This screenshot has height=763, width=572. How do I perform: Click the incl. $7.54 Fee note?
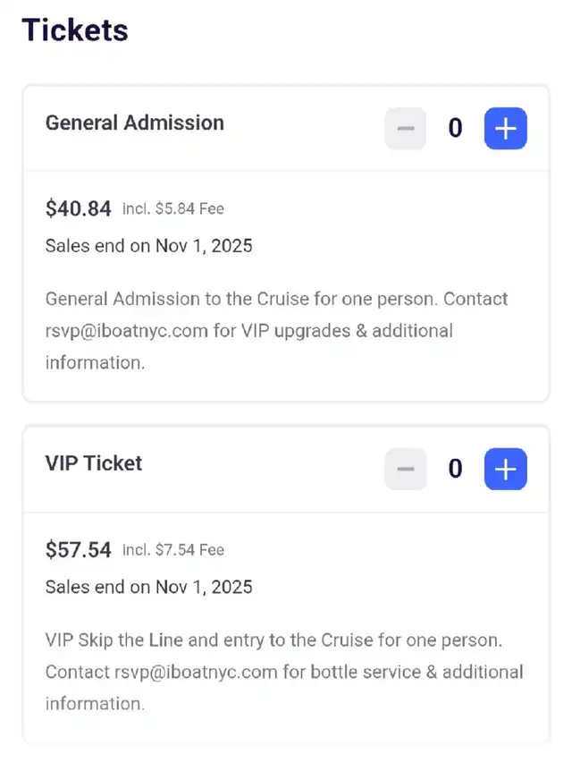tap(173, 550)
